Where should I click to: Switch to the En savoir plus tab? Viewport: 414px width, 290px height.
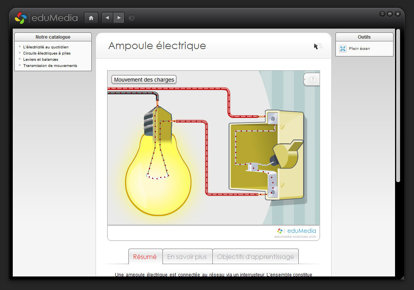coord(187,257)
